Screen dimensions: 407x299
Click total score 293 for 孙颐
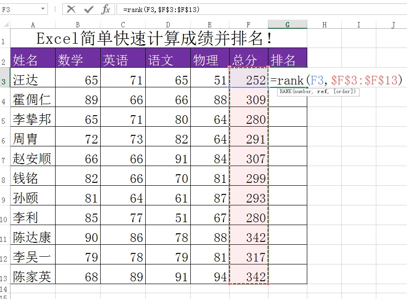click(249, 196)
